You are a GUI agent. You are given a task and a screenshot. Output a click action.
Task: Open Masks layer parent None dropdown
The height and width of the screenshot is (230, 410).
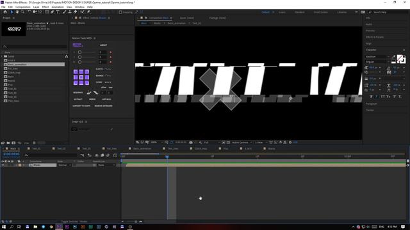point(106,165)
